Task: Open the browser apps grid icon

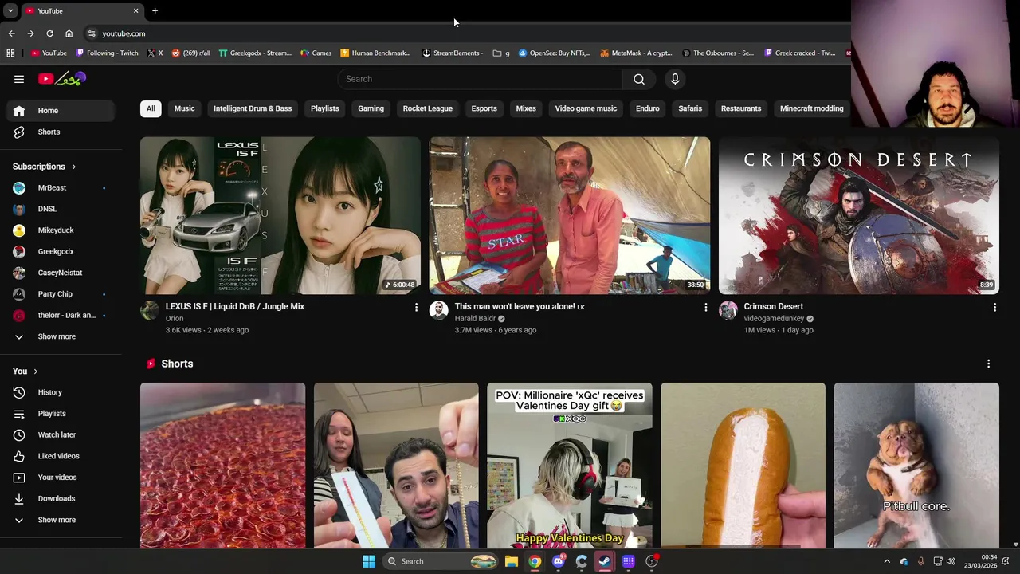Action: coord(10,53)
